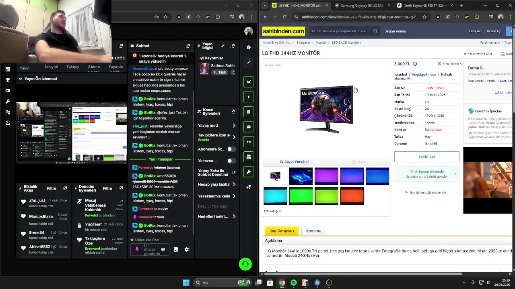Toggle the broadcast signal icon in right toolbar

click(249, 142)
